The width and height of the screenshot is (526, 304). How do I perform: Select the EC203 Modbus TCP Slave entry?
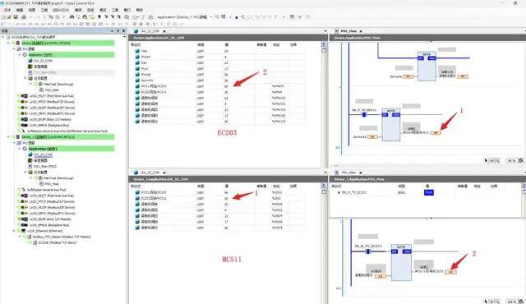point(57,242)
